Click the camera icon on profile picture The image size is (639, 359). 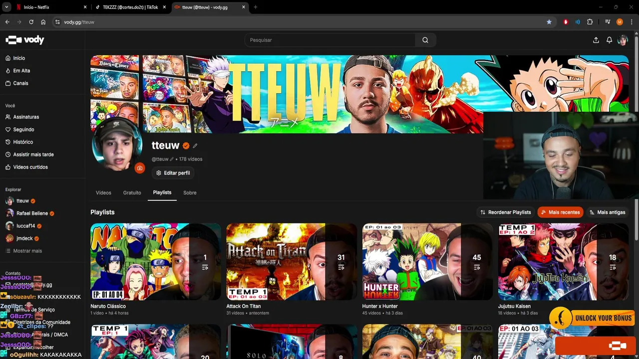coord(140,168)
